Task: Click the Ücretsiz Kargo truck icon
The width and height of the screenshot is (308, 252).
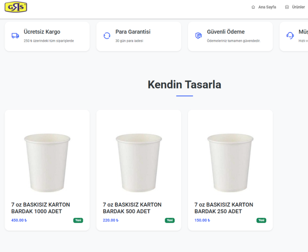Action: click(15, 36)
